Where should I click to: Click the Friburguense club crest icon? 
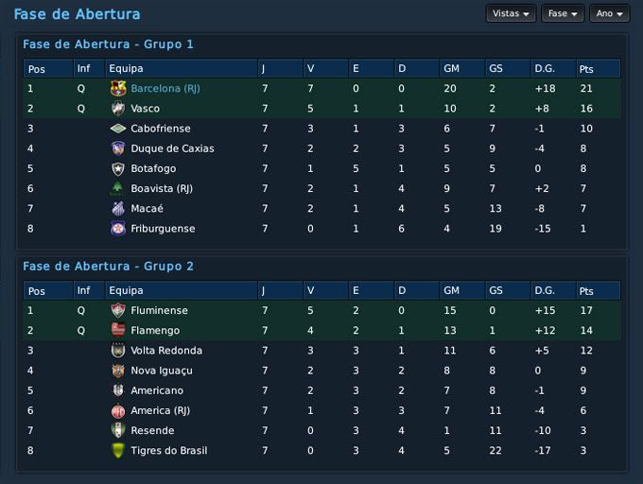pyautogui.click(x=118, y=229)
